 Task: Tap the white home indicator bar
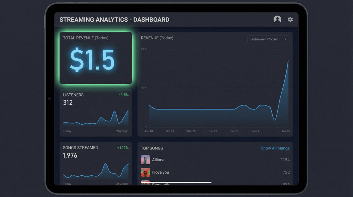pos(176,183)
